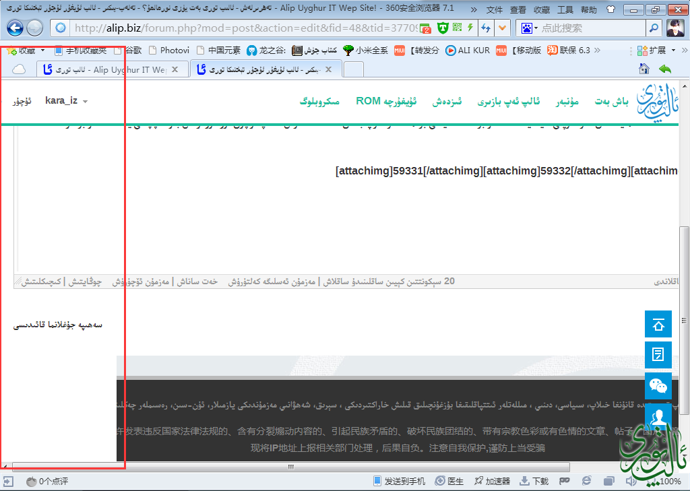Screen dimensions: 690x491
Task: Open the 【转发分 MIUI bookmark
Action: coord(416,51)
